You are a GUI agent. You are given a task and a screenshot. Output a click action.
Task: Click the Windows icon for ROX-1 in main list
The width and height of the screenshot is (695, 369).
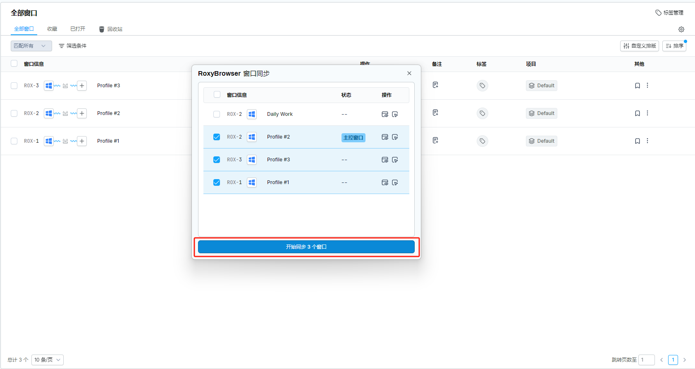[49, 141]
